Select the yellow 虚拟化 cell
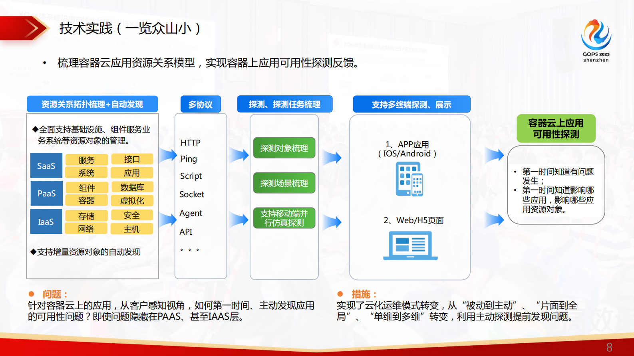Viewport: 634px width, 356px height. (x=132, y=201)
